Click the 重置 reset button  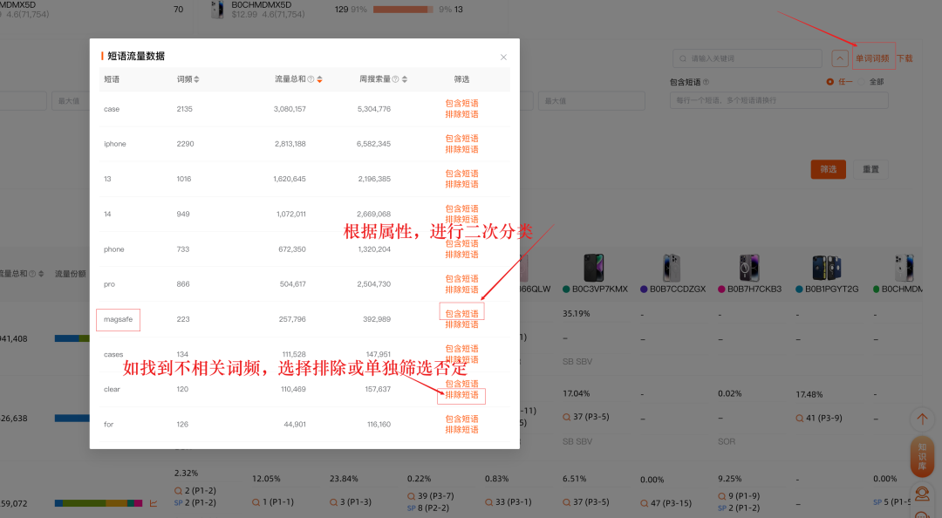tap(870, 168)
